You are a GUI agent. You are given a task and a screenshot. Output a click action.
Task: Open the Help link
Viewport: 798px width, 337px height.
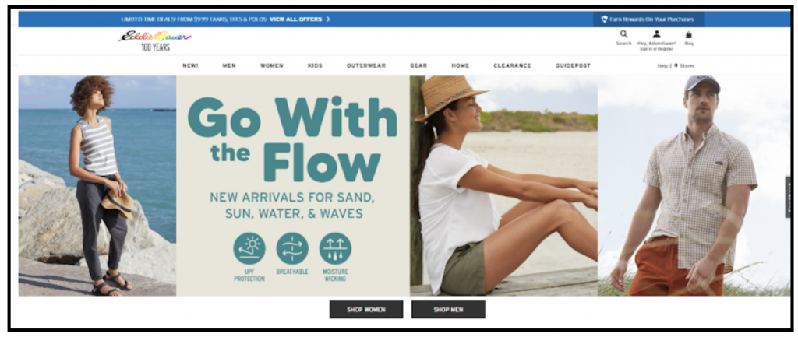pyautogui.click(x=662, y=65)
